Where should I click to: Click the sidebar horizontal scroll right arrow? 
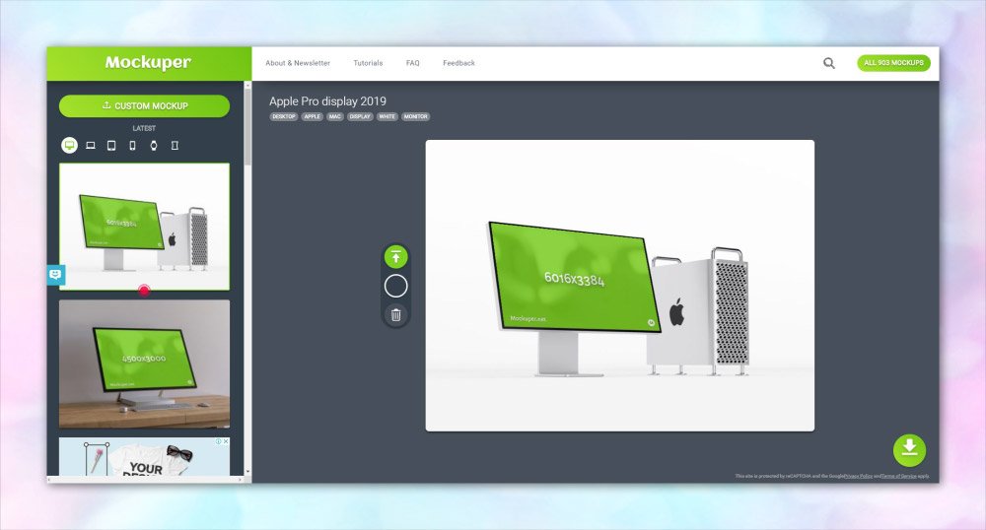[240, 479]
